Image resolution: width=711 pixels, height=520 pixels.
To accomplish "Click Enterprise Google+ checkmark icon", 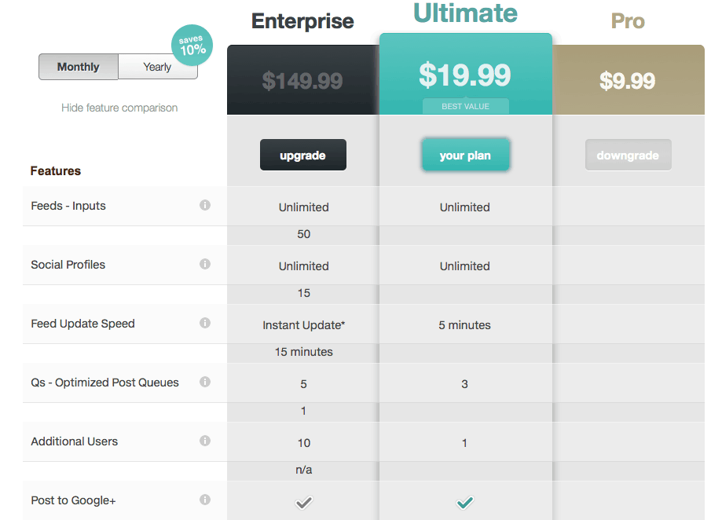I will pyautogui.click(x=303, y=503).
